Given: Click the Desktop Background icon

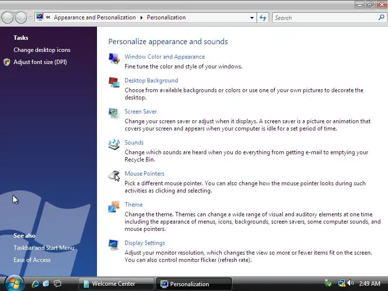Looking at the screenshot, I should click(114, 82).
